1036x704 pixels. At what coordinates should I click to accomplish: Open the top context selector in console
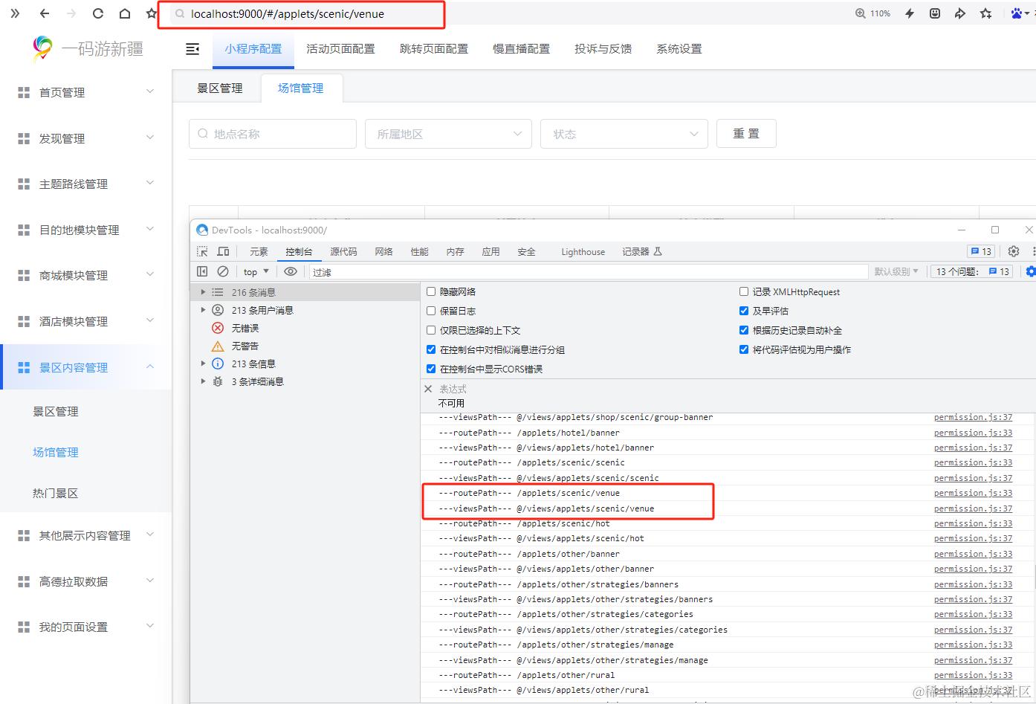(x=256, y=272)
